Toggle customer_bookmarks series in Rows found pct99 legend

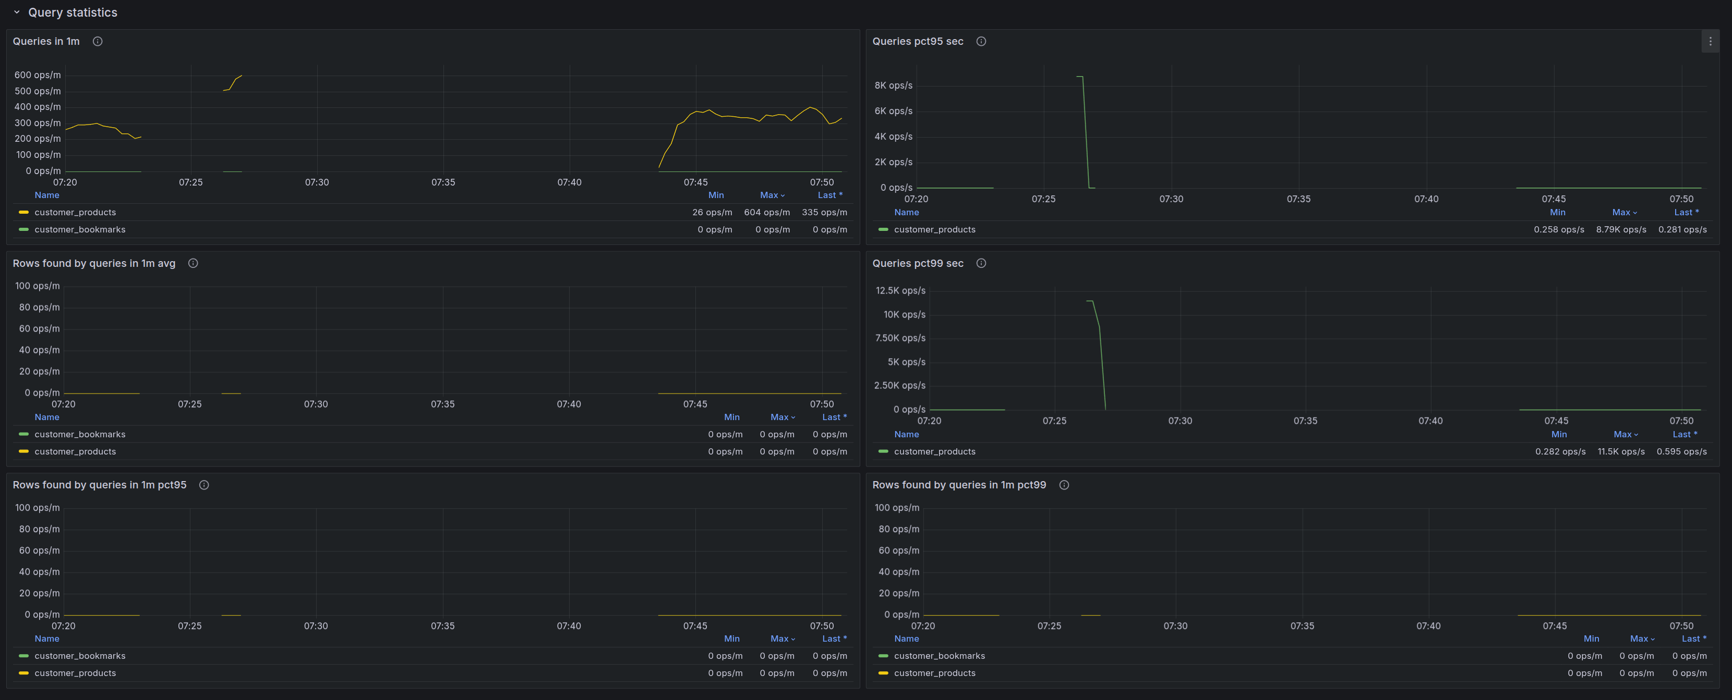(939, 656)
